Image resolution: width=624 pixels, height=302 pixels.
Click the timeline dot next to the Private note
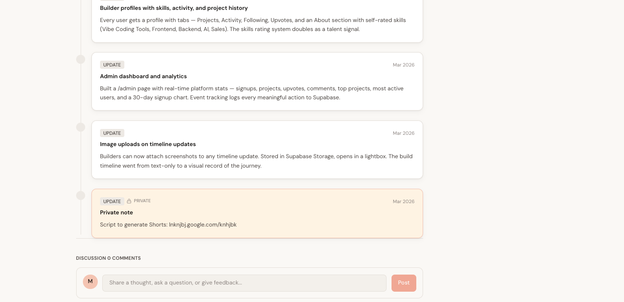pos(81,195)
